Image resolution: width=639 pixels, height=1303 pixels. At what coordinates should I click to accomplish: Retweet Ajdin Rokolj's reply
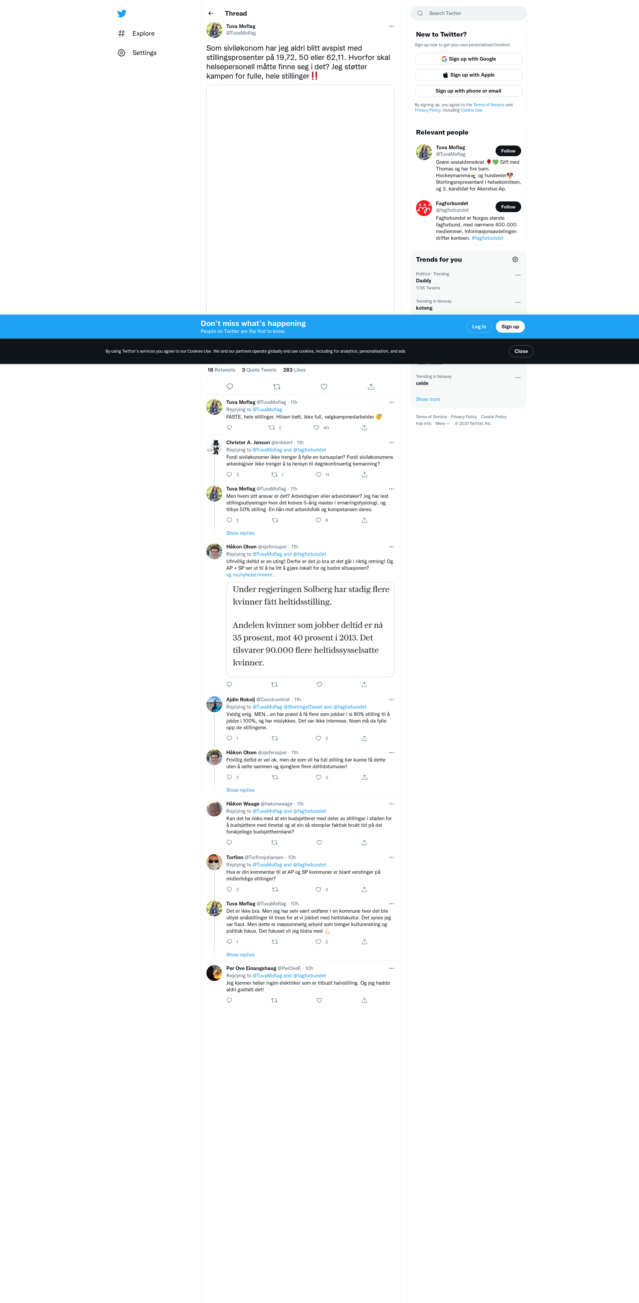(x=275, y=739)
